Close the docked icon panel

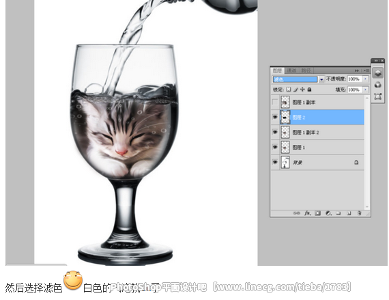coord(382,60)
